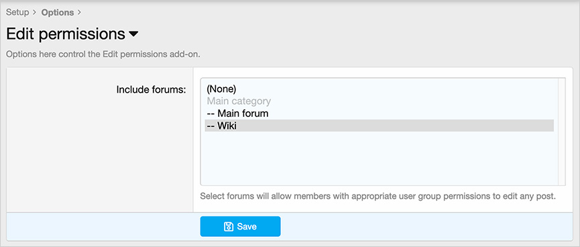Click the chevron after Options breadcrumb
Image resolution: width=580 pixels, height=247 pixels.
[x=79, y=12]
